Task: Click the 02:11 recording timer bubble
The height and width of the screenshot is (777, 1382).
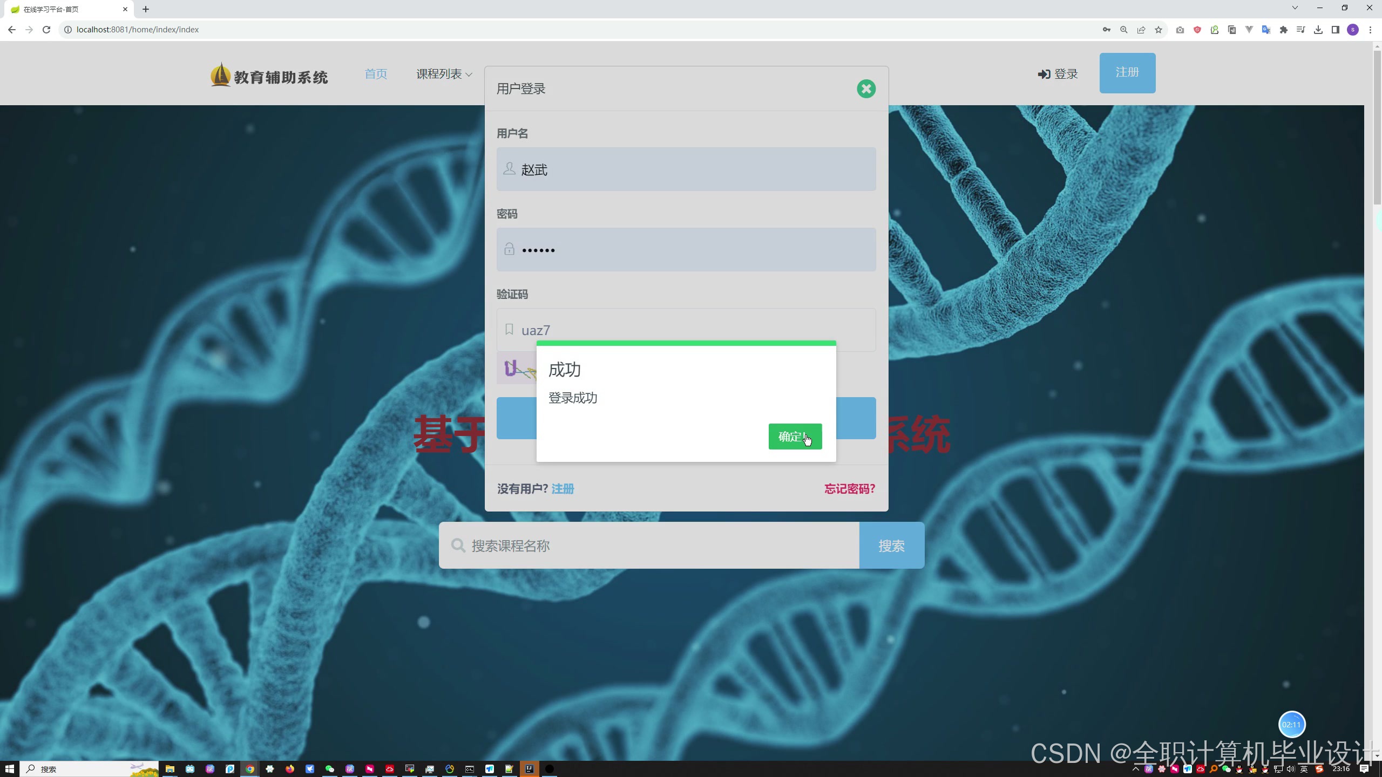Action: 1291,725
